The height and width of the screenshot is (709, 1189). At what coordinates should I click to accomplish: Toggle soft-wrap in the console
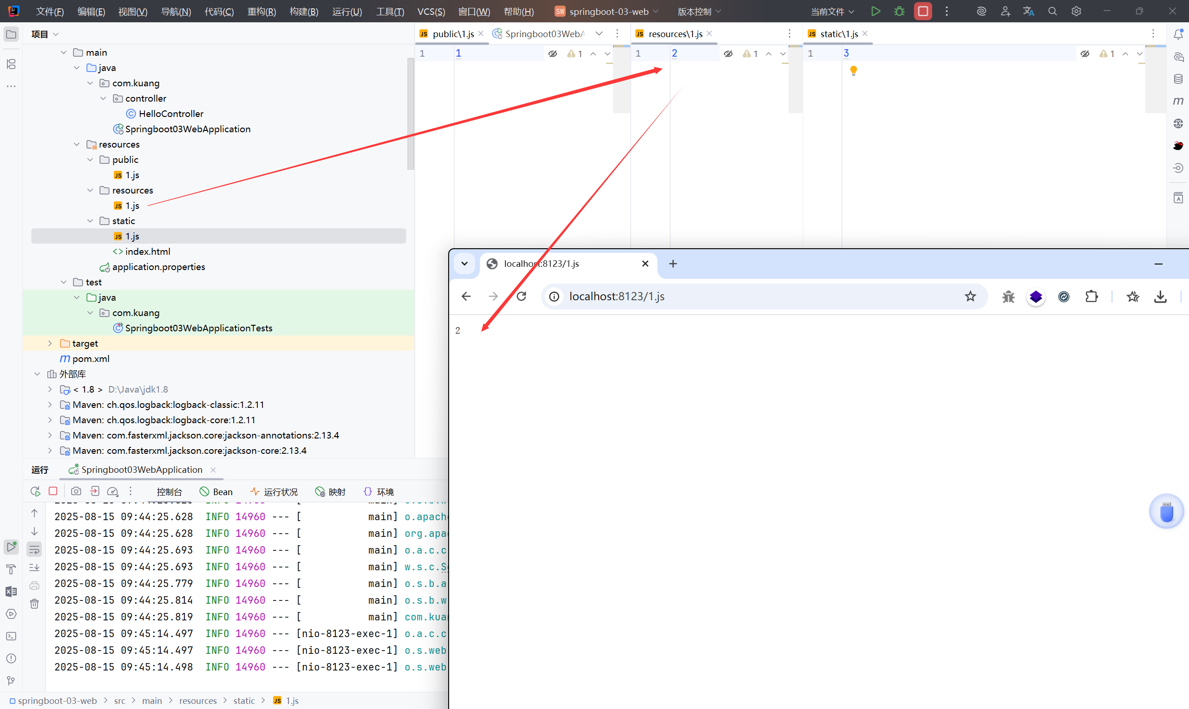pos(34,549)
